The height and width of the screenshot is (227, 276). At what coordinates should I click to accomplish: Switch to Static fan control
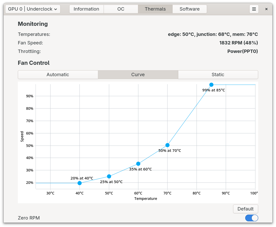click(218, 75)
